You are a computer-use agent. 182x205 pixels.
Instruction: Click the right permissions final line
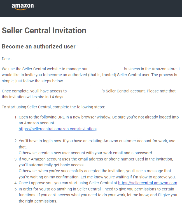38,201
